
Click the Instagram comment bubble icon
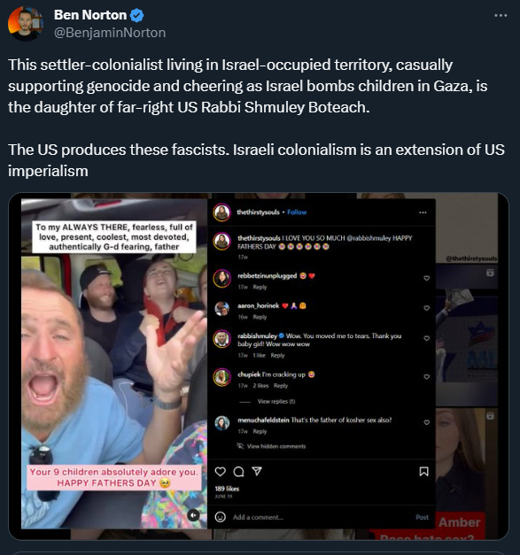(239, 472)
